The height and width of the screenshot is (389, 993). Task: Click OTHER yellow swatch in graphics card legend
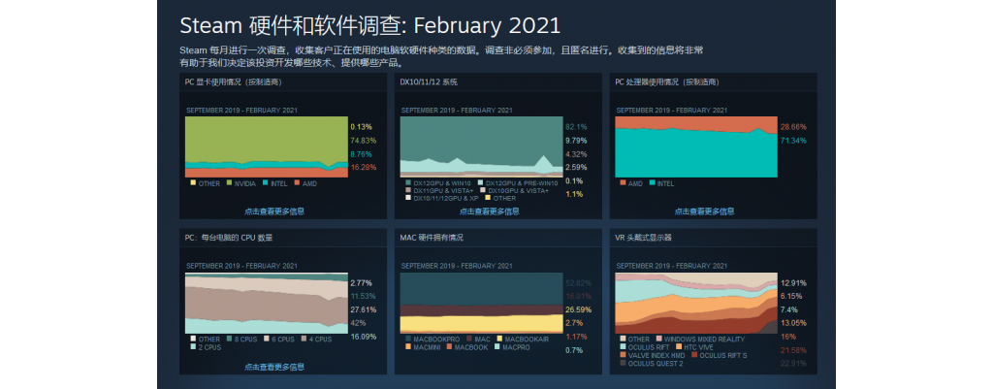(193, 183)
